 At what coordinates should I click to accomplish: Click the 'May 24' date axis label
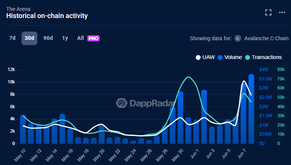(131, 154)
